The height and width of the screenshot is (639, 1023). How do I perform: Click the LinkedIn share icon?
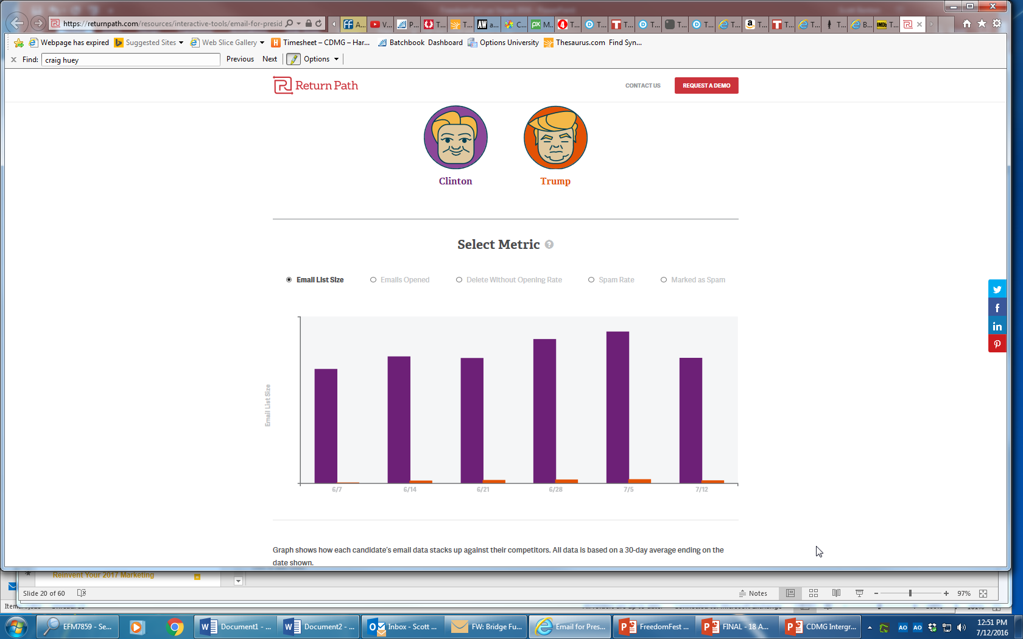tap(997, 327)
